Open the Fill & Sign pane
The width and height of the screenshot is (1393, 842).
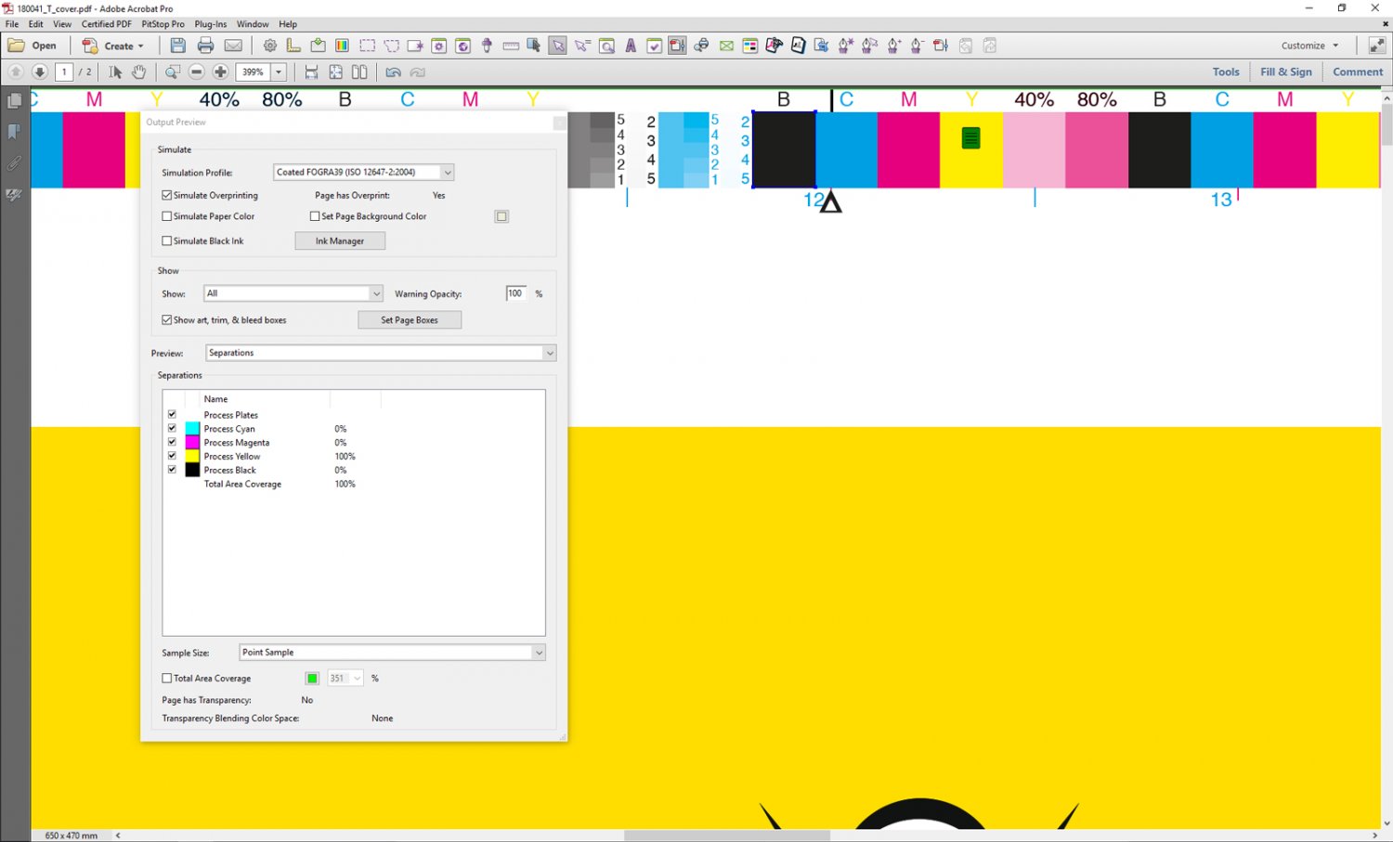[1286, 71]
